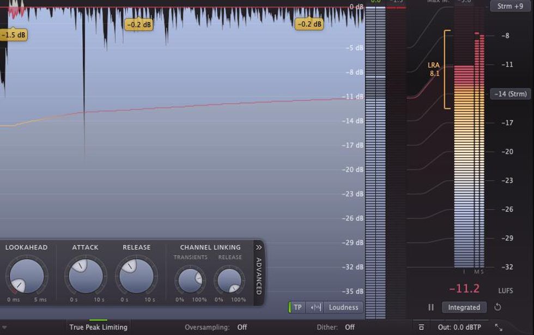Click the Lookahead knob
The height and width of the screenshot is (335, 534).
27,276
